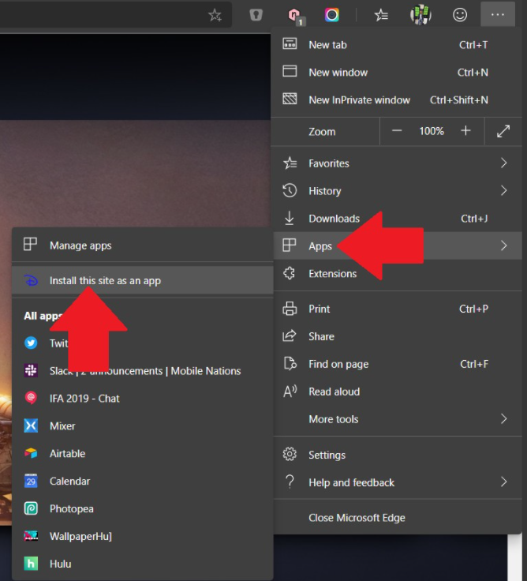Open the Bitwarden shield extension icon
This screenshot has width=527, height=581.
(x=256, y=15)
